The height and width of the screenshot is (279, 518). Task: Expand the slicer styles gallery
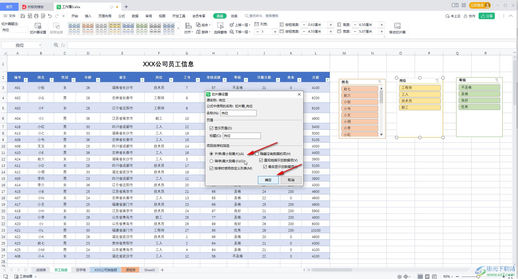(x=178, y=29)
